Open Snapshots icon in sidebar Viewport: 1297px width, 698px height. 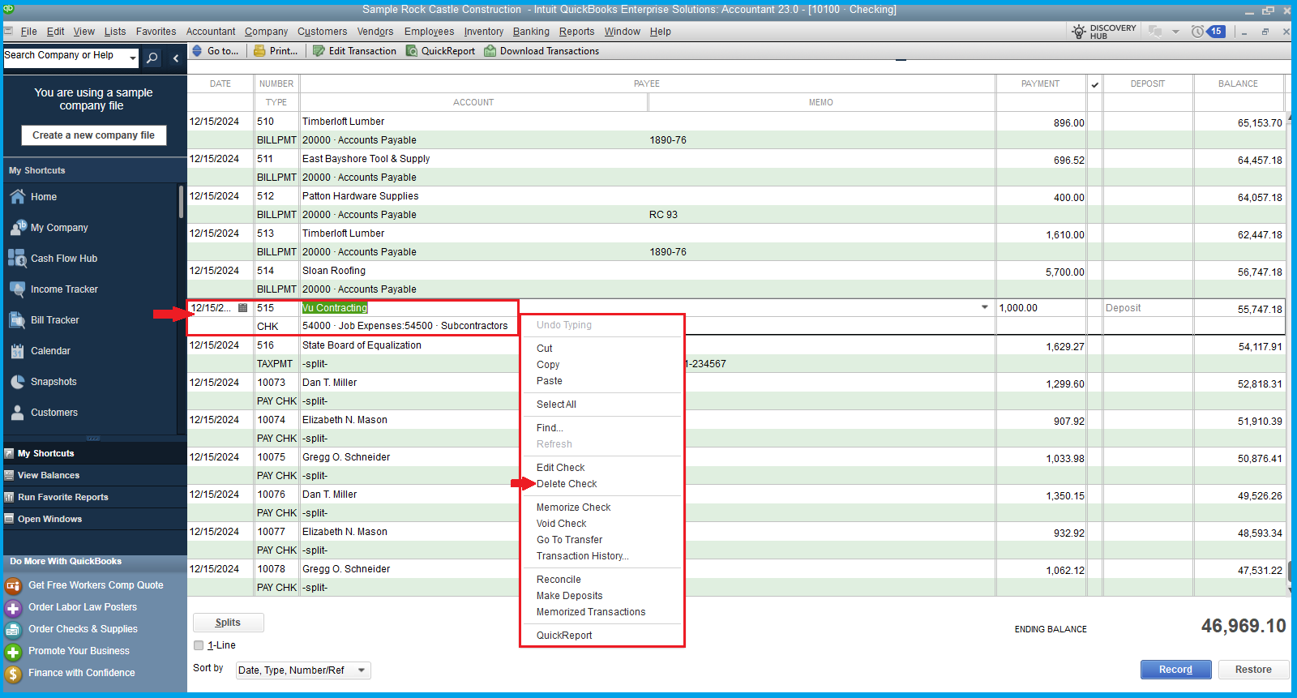tap(17, 382)
